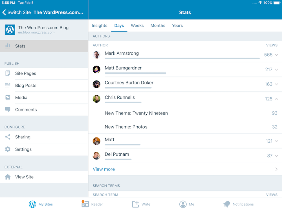Image resolution: width=282 pixels, height=211 pixels.
Task: Tap Del Putnam's avatar
Action: coord(96,156)
